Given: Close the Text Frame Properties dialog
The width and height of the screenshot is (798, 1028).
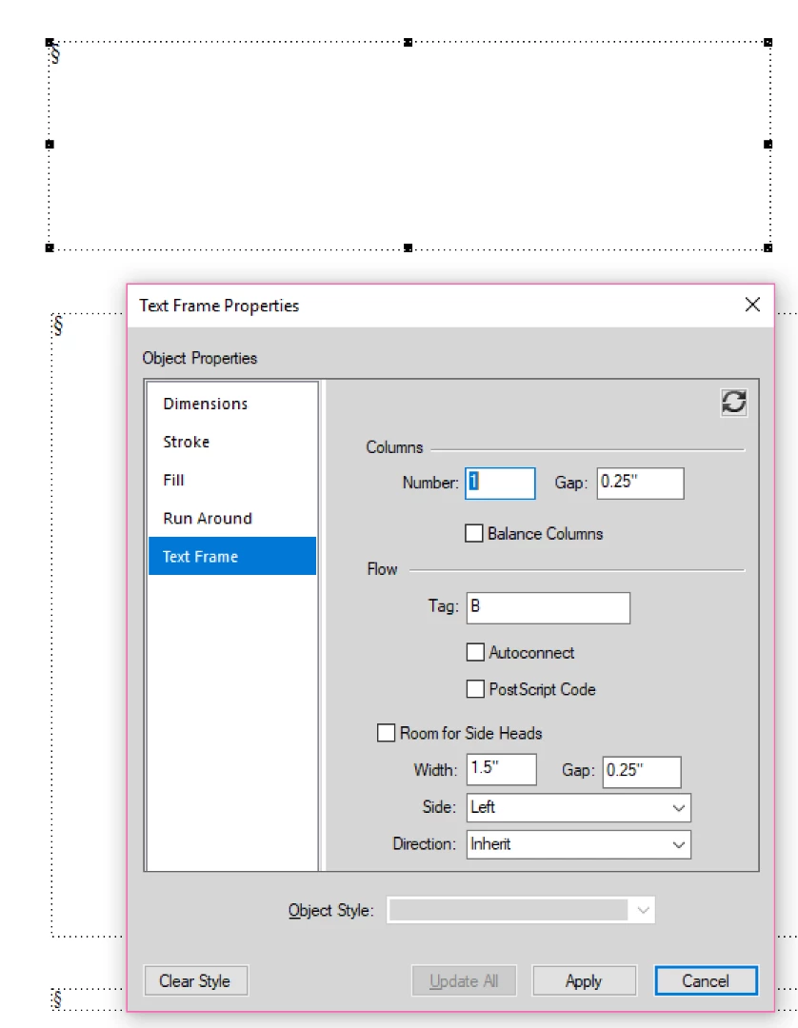Looking at the screenshot, I should pos(752,305).
